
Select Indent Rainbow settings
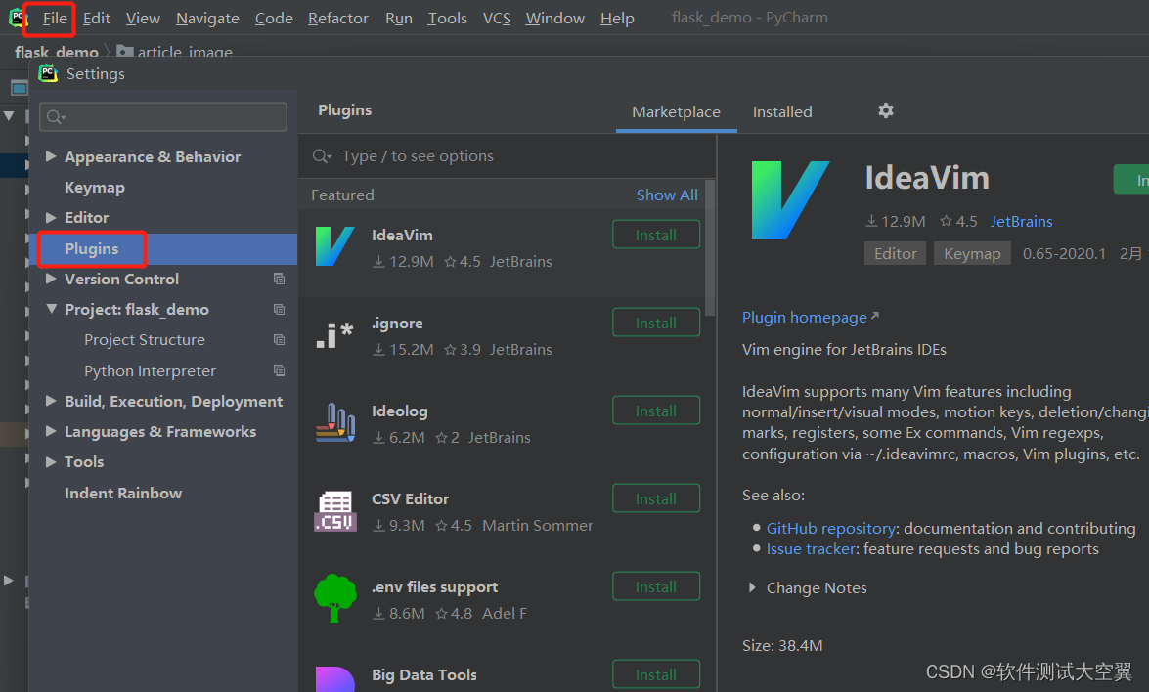pyautogui.click(x=123, y=493)
